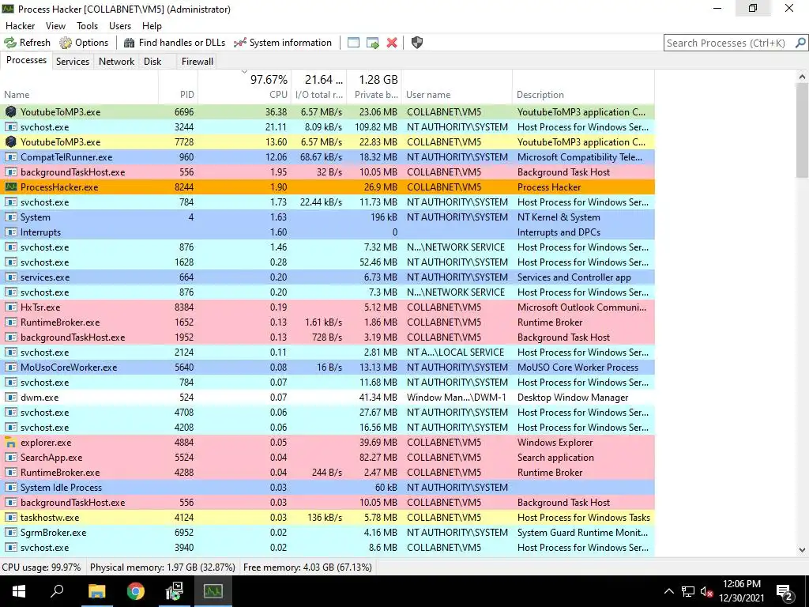Switch to the Services tab
The width and height of the screenshot is (809, 607).
pyautogui.click(x=73, y=62)
